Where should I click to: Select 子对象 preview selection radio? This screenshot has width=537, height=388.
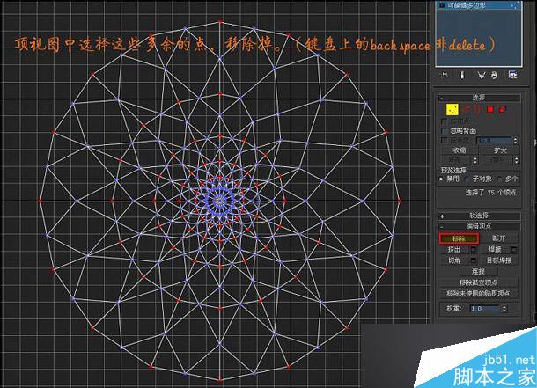[x=467, y=179]
